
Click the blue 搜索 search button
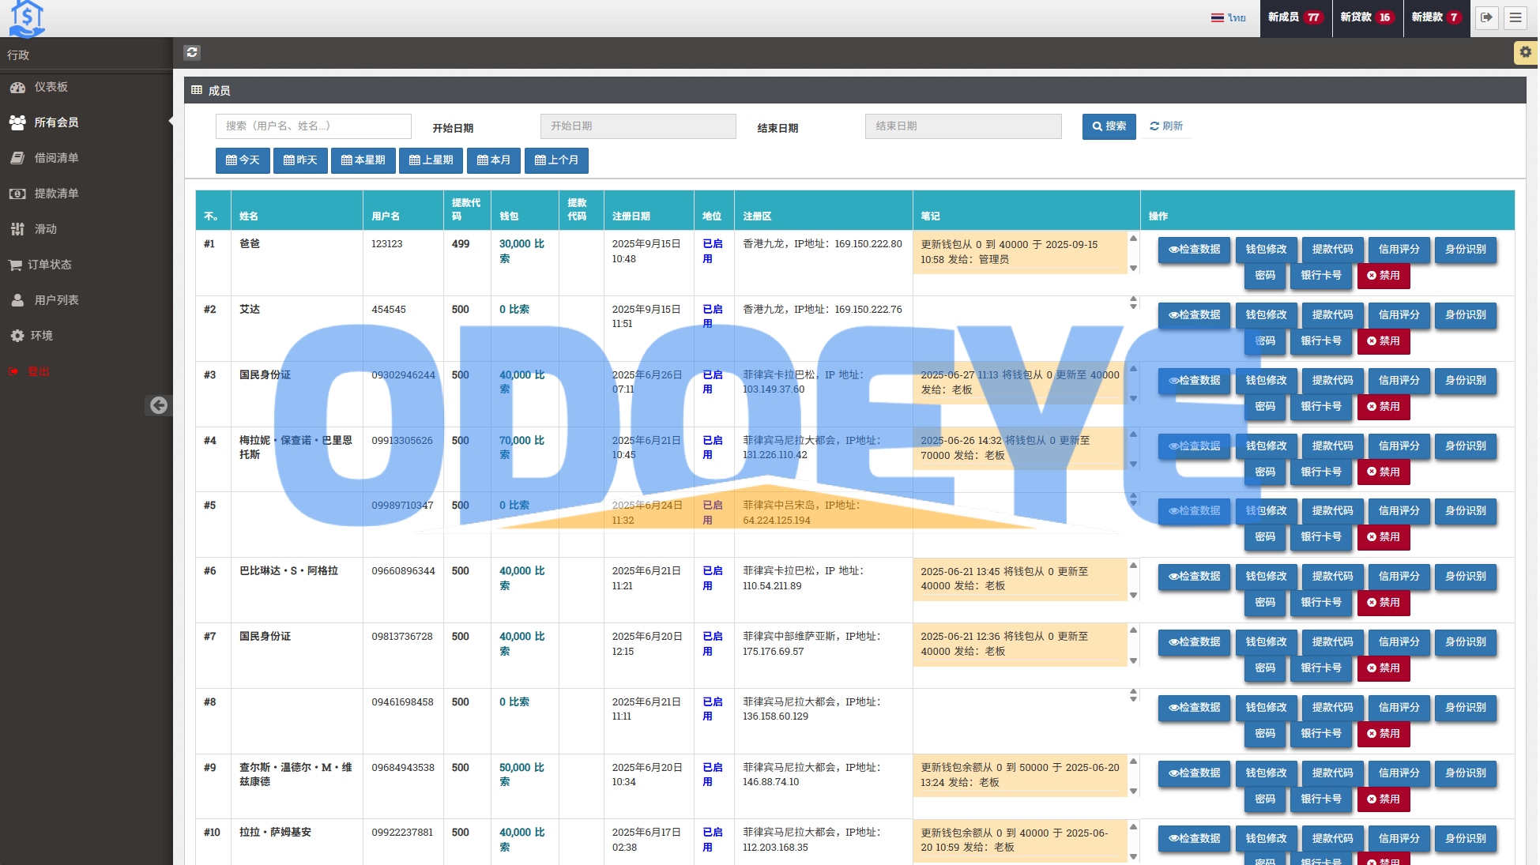[1109, 126]
